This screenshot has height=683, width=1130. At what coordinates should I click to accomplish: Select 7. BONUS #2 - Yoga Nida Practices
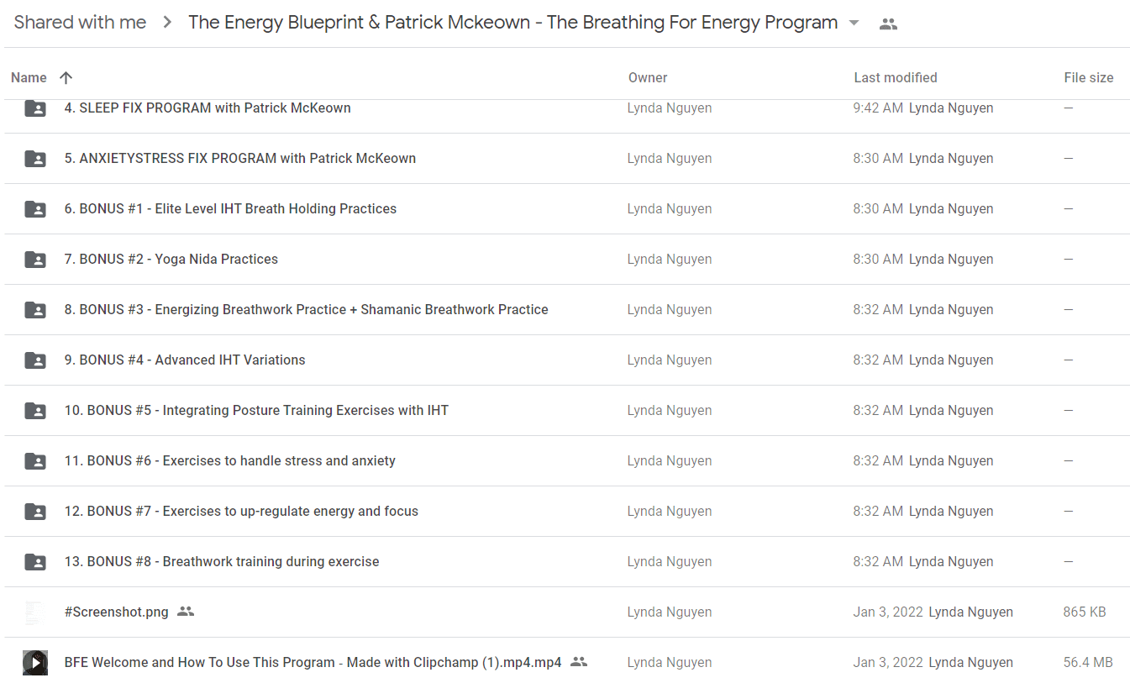pyautogui.click(x=171, y=259)
